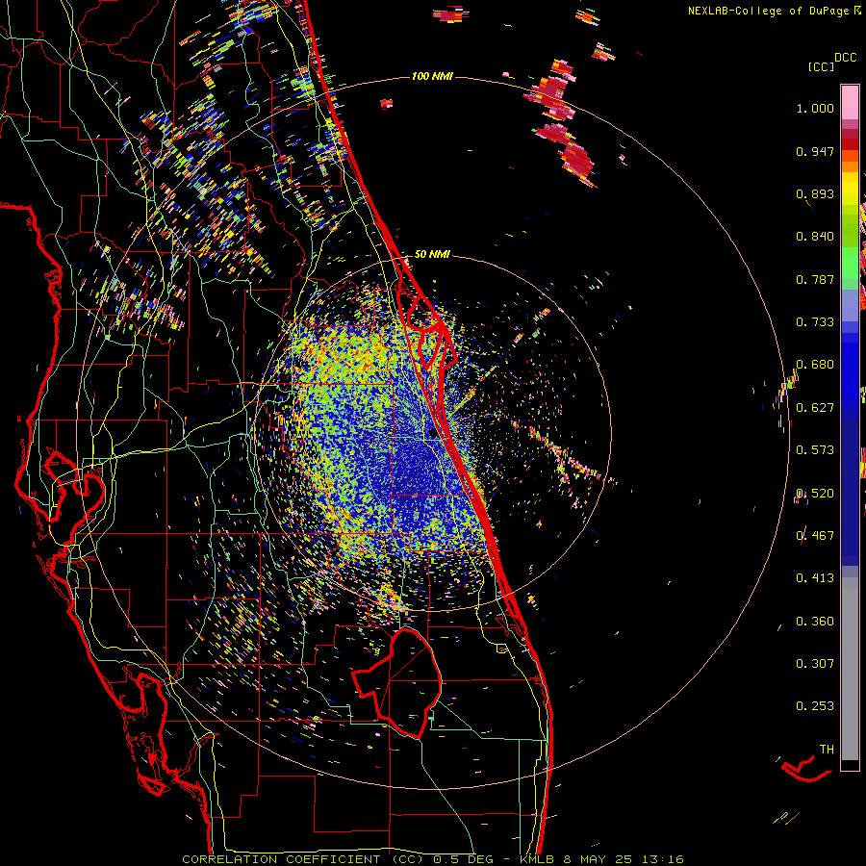The height and width of the screenshot is (866, 866).
Task: Click the 0.893 scale value
Action: [x=815, y=193]
